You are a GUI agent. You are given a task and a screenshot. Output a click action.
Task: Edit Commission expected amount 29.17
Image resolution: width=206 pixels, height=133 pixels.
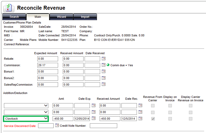[48, 65]
